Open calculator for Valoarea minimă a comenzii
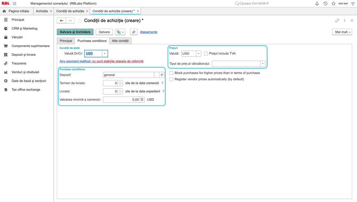The width and height of the screenshot is (357, 202). click(x=142, y=100)
